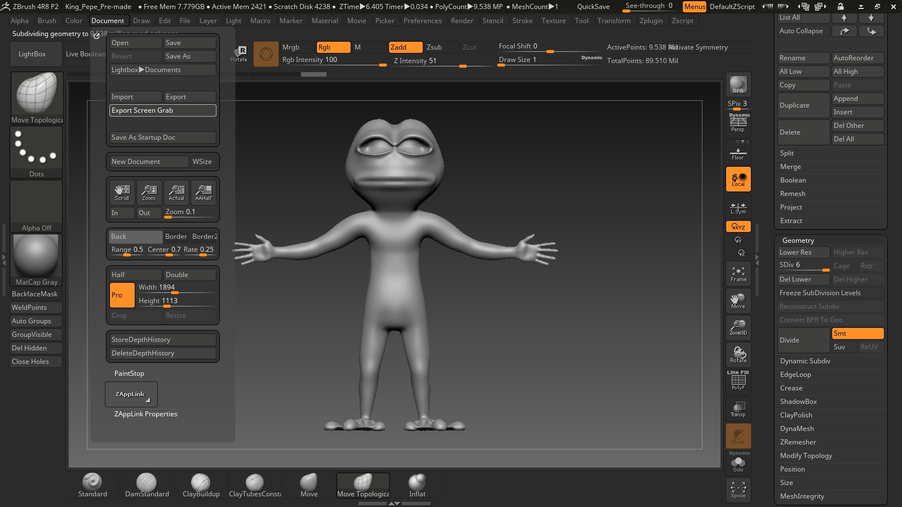Enable Zsub sculpt mode

tap(441, 47)
